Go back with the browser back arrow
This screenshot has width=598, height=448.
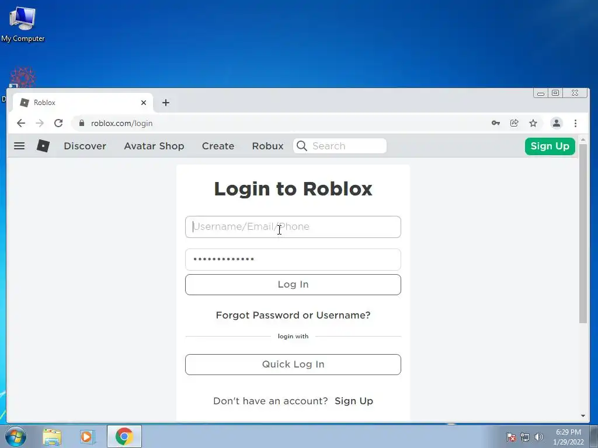tap(21, 123)
